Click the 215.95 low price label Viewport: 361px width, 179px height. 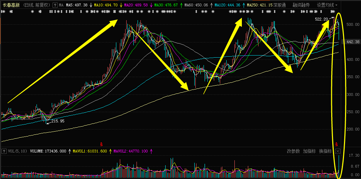click(58, 121)
